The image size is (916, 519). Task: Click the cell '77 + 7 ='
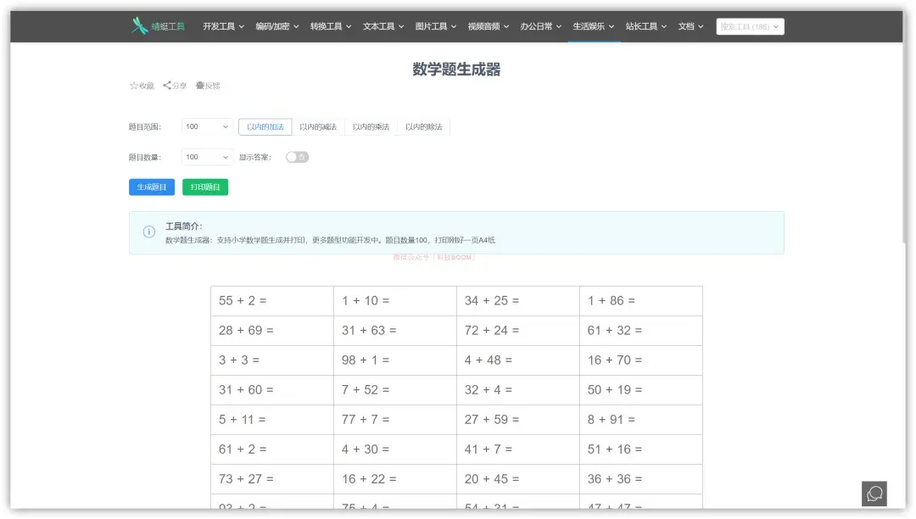(x=395, y=420)
